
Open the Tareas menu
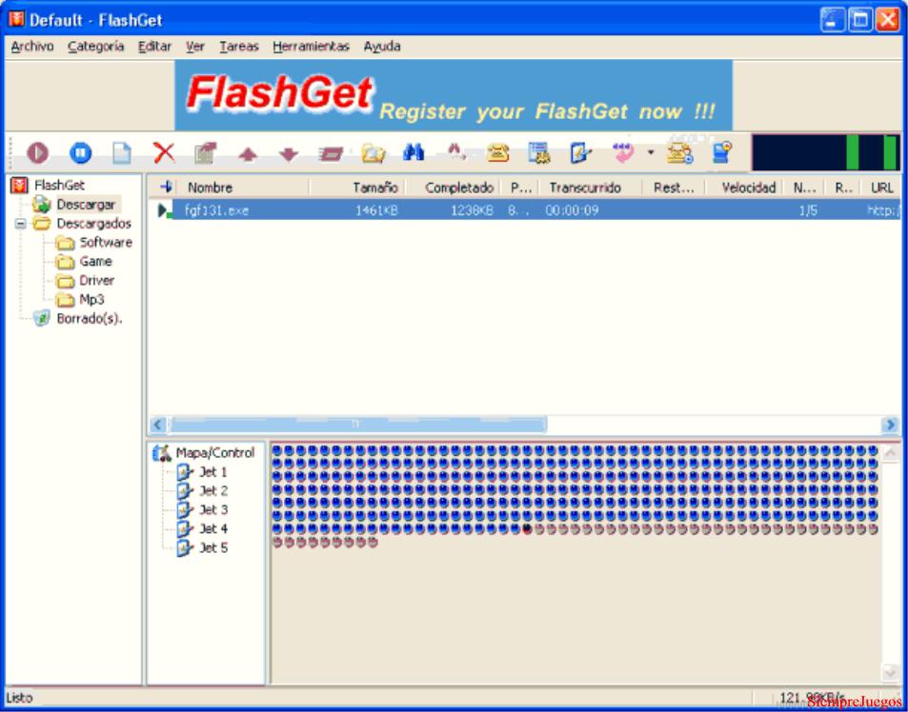[x=239, y=47]
